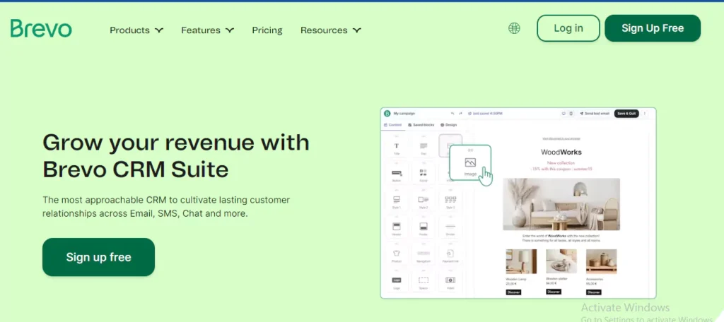Click the globe language selector icon
Screen dimensions: 724x322
(x=514, y=28)
